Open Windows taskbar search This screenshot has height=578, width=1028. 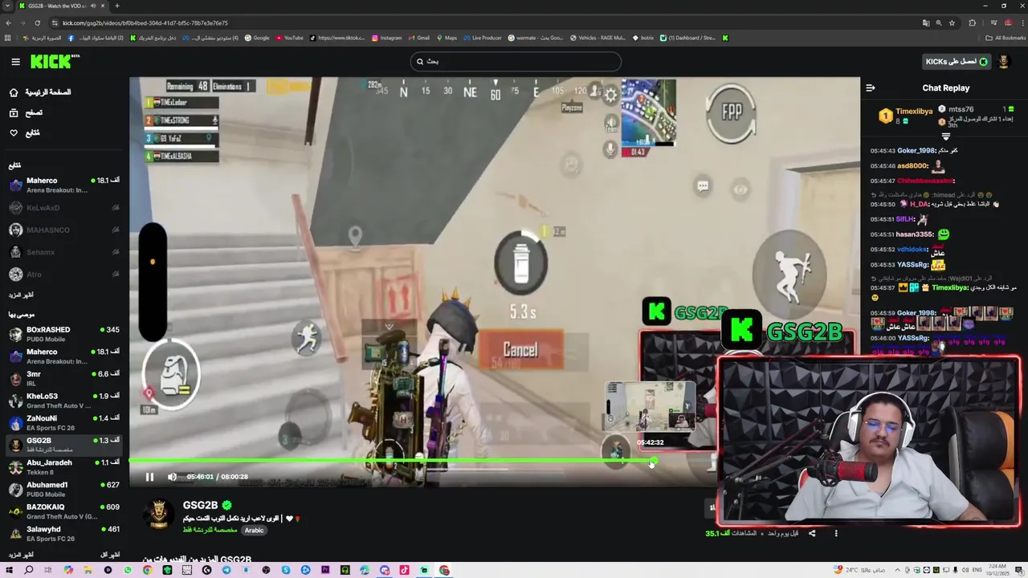point(29,570)
